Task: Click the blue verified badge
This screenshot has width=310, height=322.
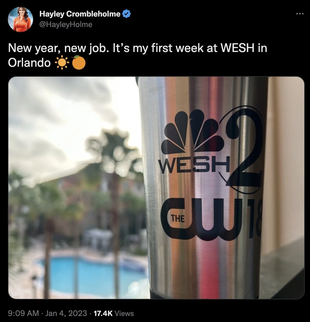Action: coord(126,14)
